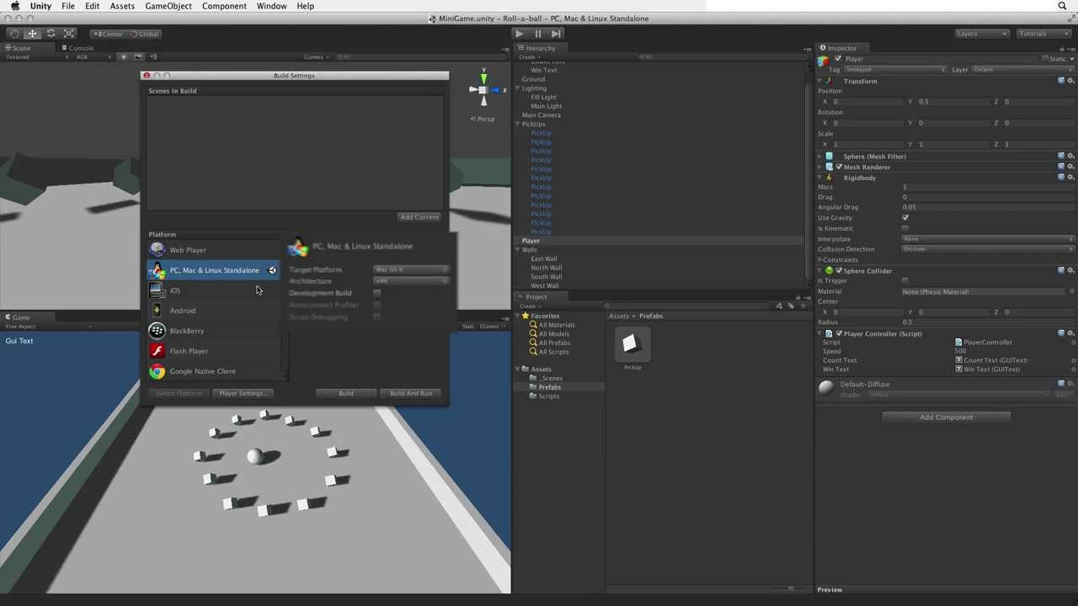Open the GameObject menu
The image size is (1078, 606).
point(168,6)
